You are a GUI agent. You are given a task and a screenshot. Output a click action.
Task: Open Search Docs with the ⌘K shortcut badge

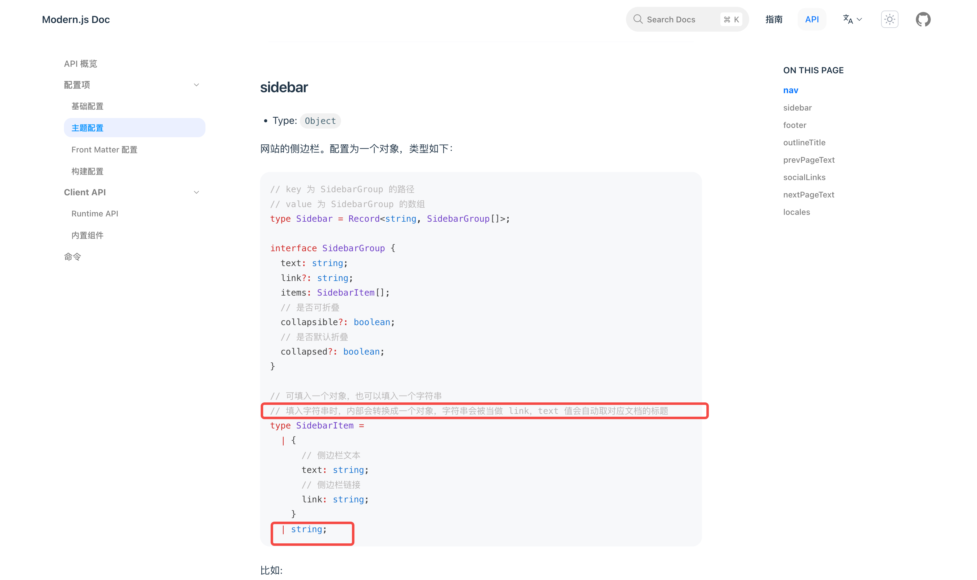pos(731,19)
